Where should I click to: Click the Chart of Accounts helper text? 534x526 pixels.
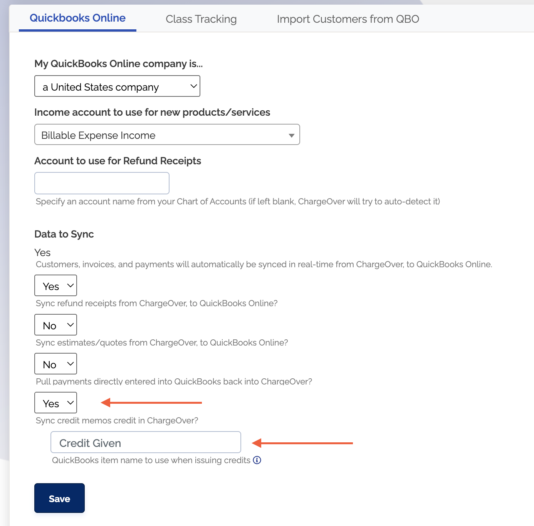coord(238,201)
